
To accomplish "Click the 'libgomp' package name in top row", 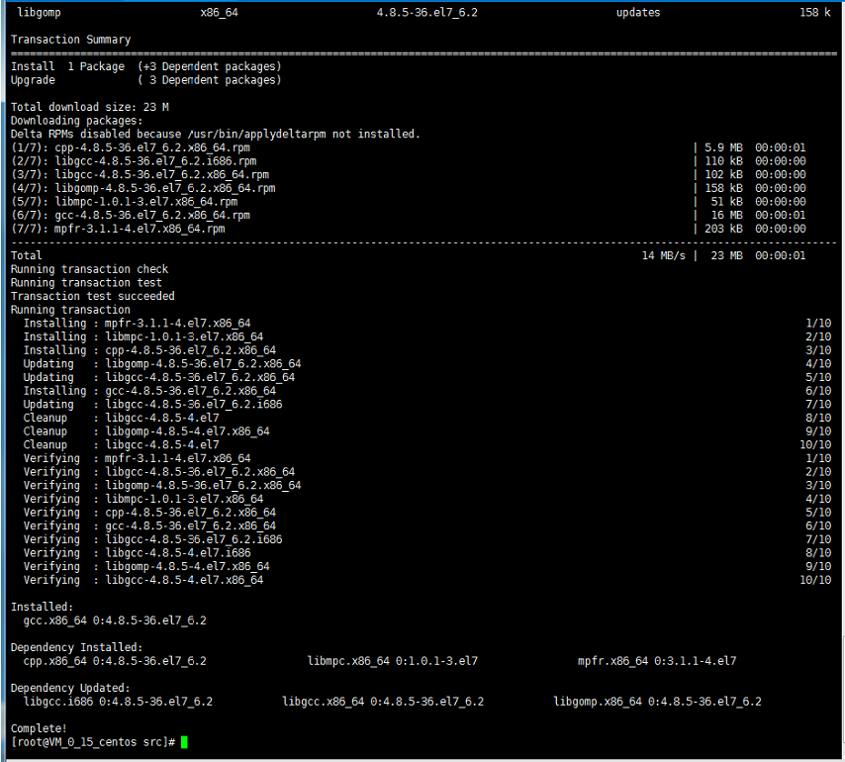I will (x=39, y=13).
